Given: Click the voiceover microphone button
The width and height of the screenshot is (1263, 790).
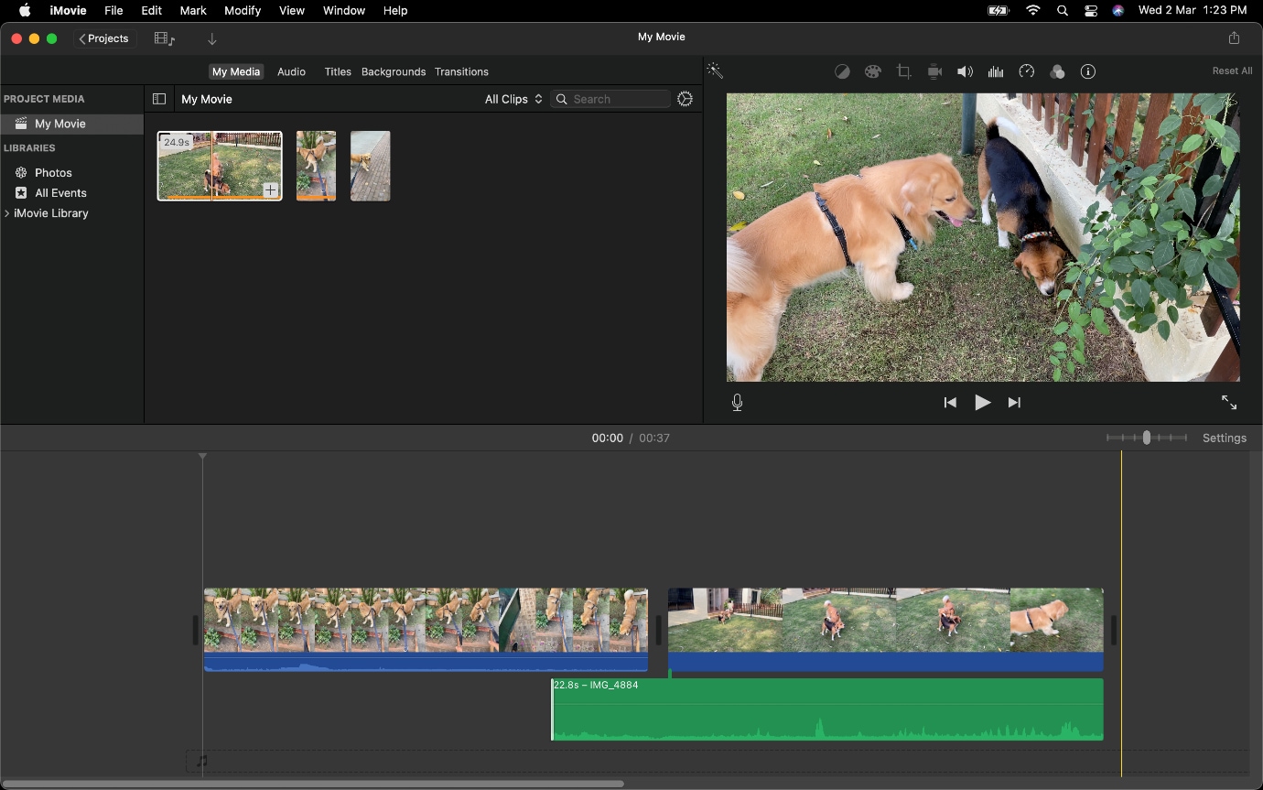Looking at the screenshot, I should pos(738,403).
